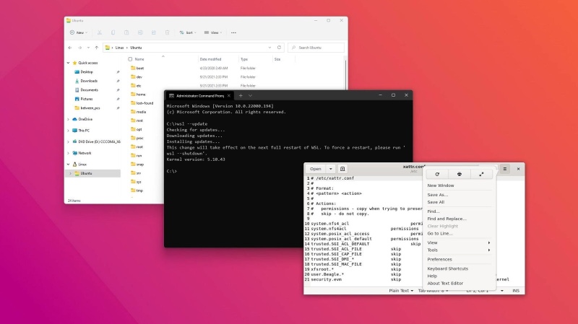
Task: Open the terminal profile dropdown chevron
Action: 250,95
